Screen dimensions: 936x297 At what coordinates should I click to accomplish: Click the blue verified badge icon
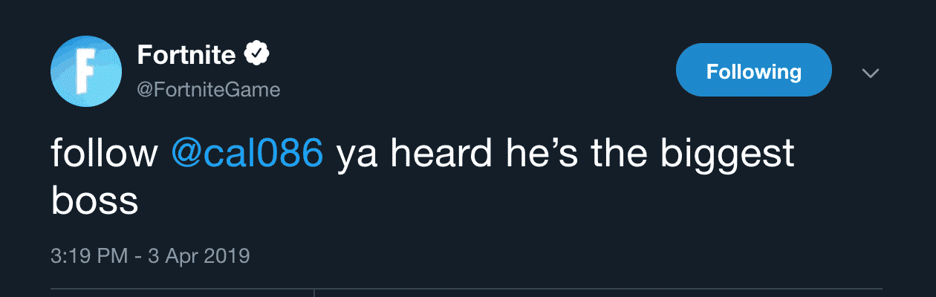pyautogui.click(x=257, y=53)
